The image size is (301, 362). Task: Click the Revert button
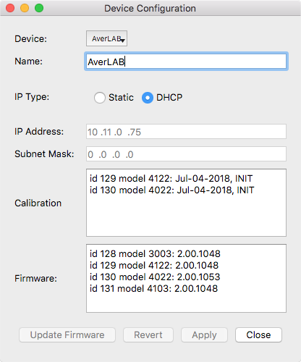click(x=148, y=335)
